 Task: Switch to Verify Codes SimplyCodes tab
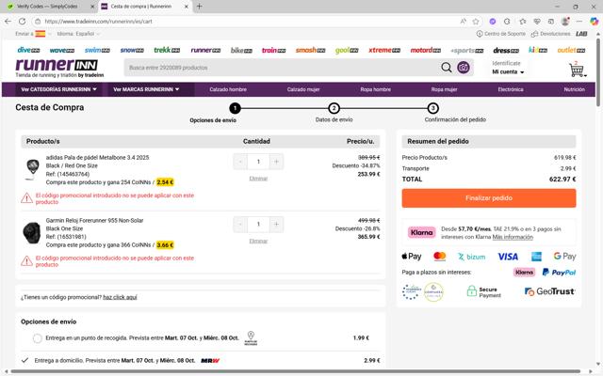point(47,7)
